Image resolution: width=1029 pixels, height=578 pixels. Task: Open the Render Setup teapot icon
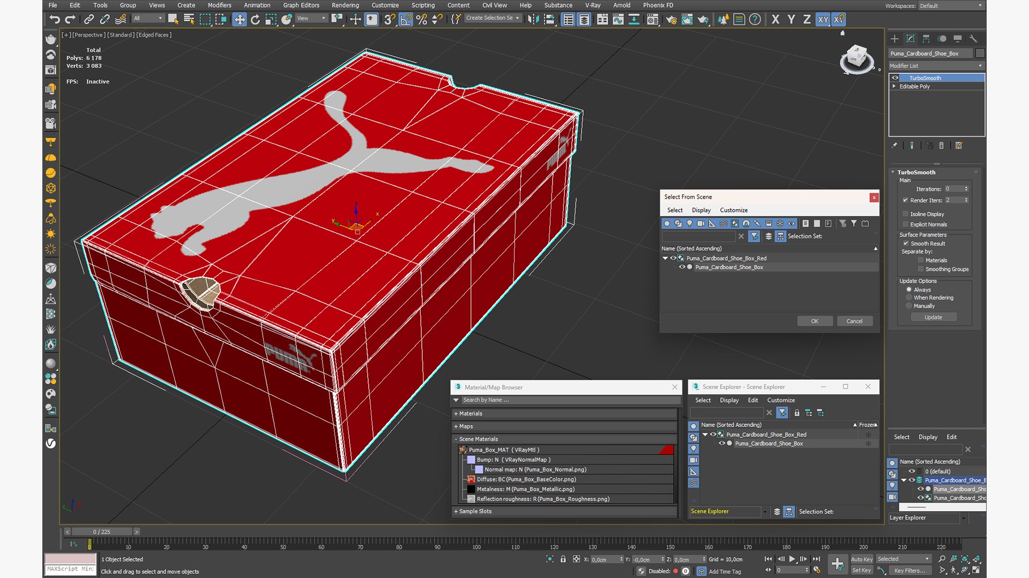tap(672, 19)
